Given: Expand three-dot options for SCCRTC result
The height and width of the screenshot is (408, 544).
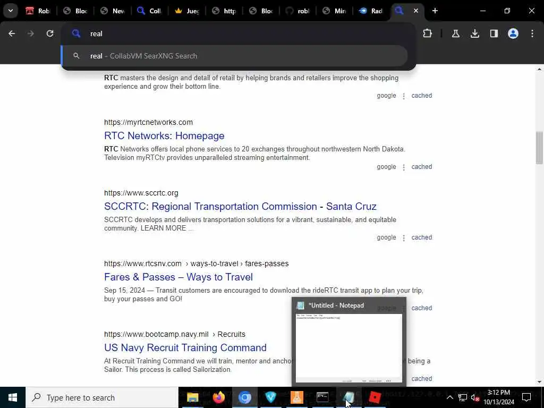Looking at the screenshot, I should click(404, 238).
